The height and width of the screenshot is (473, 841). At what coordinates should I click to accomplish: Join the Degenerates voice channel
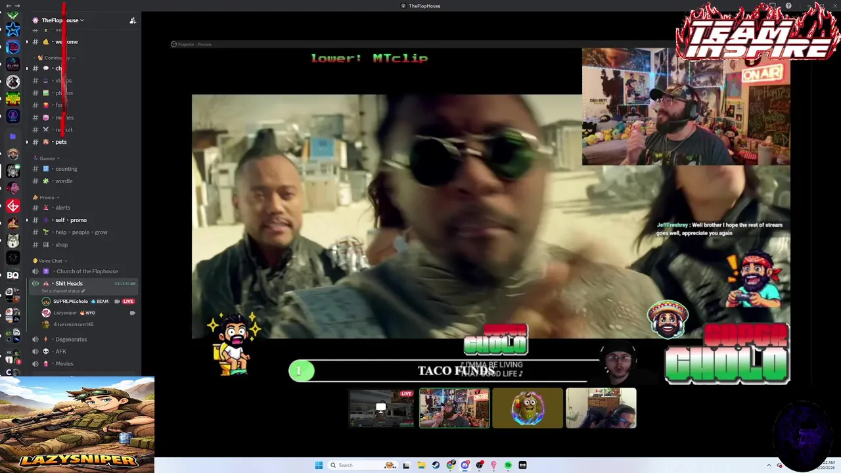click(83, 340)
